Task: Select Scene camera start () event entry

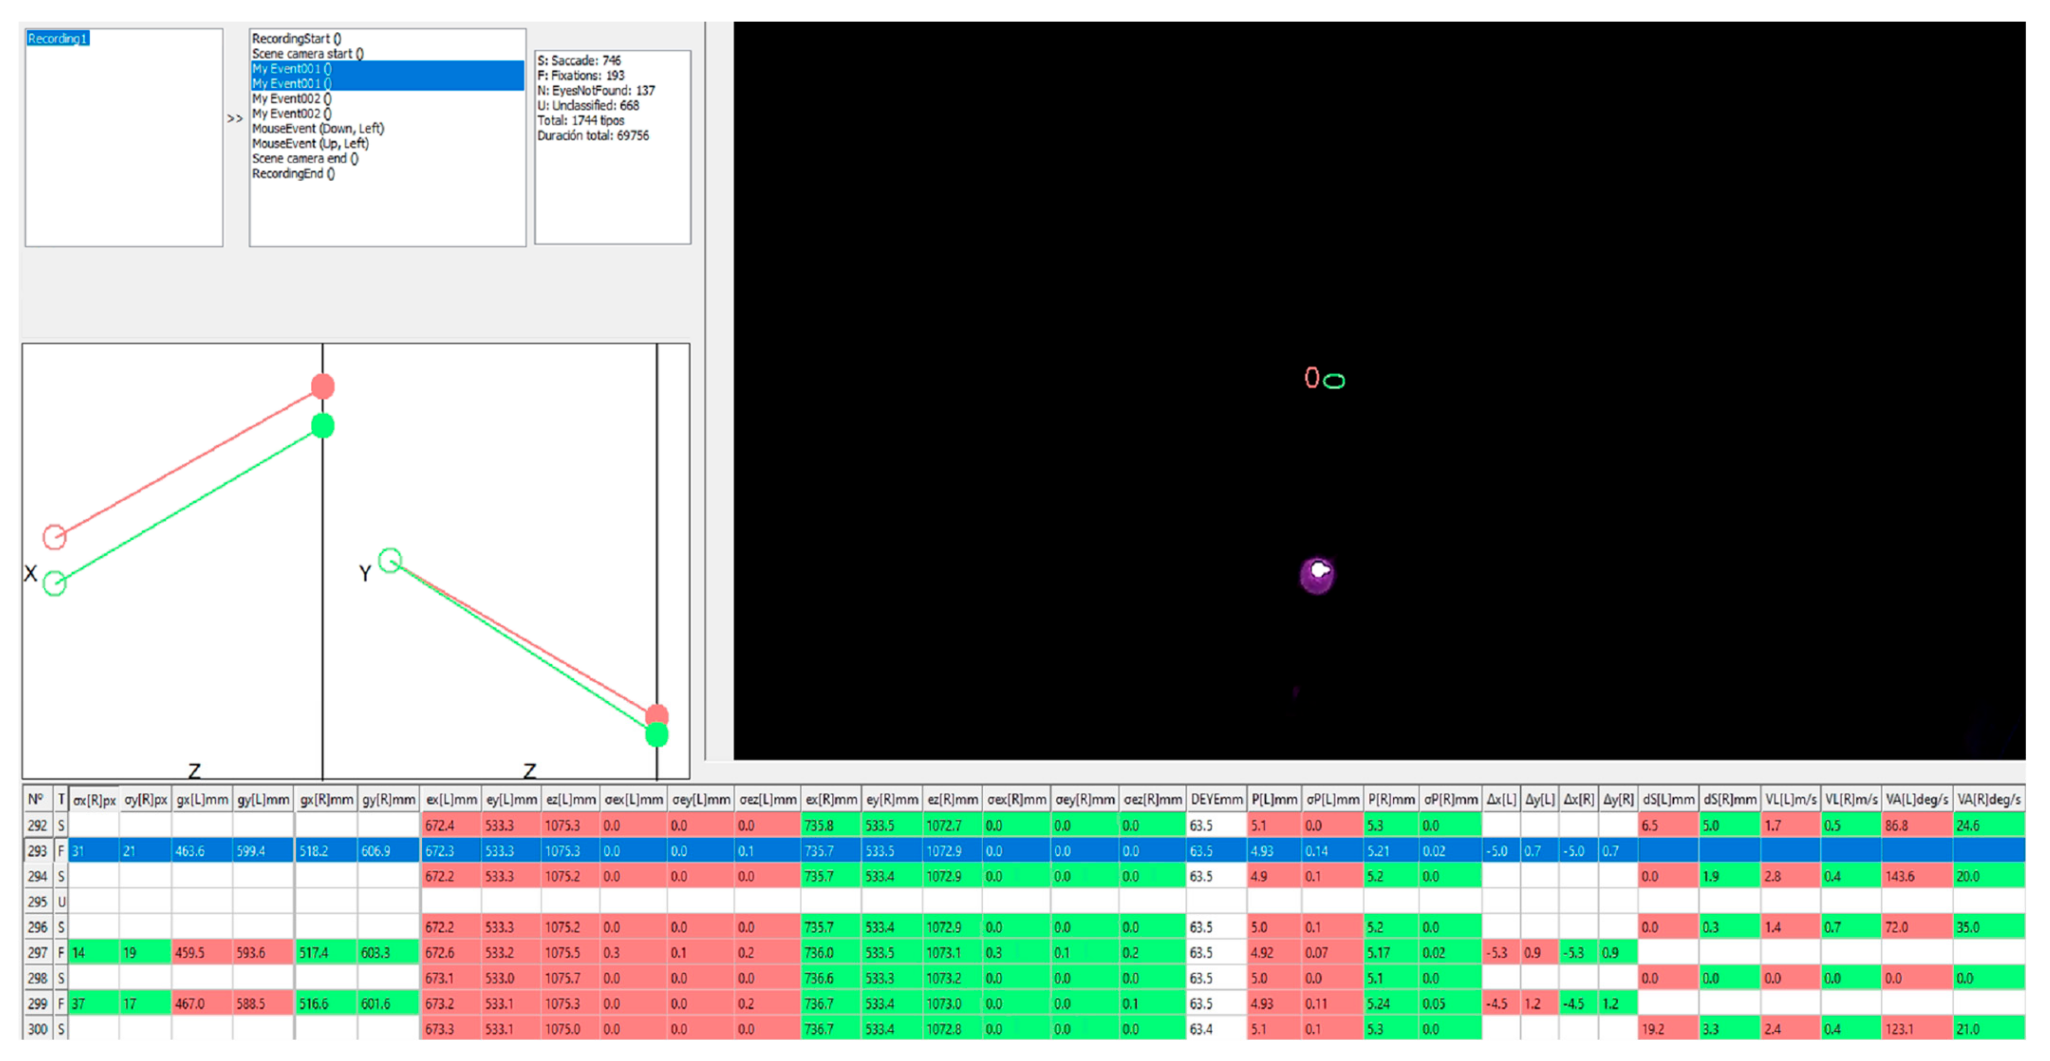Action: tap(307, 53)
